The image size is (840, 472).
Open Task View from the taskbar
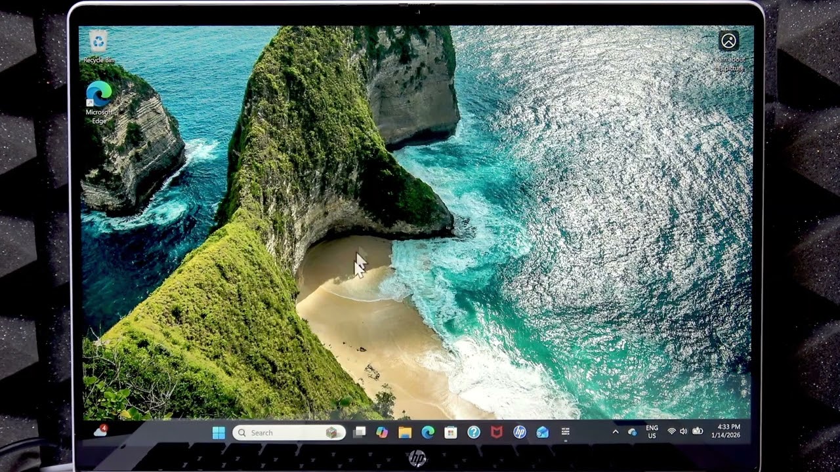click(x=359, y=432)
